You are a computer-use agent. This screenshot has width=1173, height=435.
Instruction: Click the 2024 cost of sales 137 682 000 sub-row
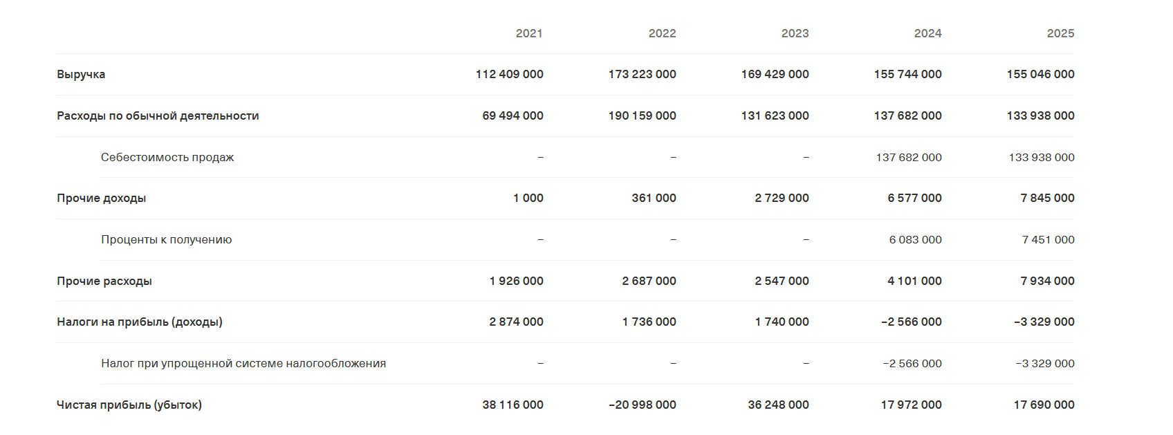pos(909,157)
